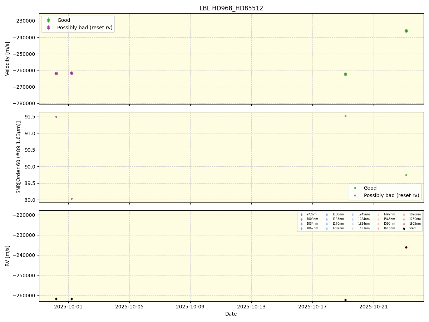Click the 972nm marker in the RV legend

301,215
